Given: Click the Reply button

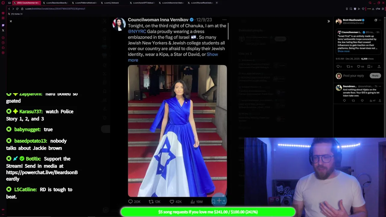Looking at the screenshot, I should click(375, 76).
